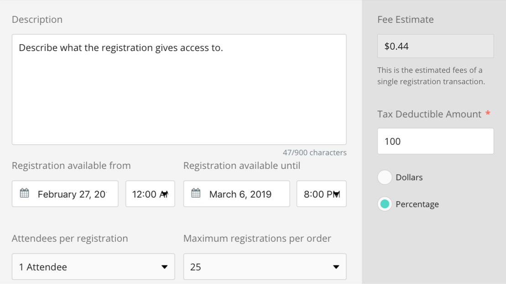Select the Percentage radio button
Viewport: 506px width, 284px height.
coord(385,204)
